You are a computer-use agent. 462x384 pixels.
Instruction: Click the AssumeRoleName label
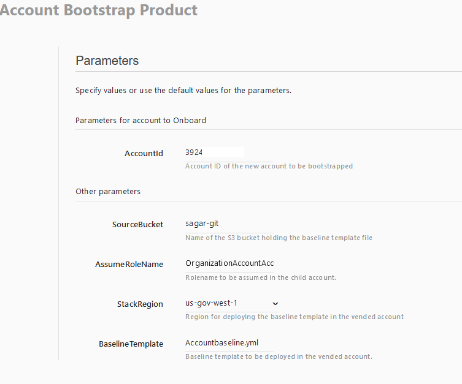point(129,265)
